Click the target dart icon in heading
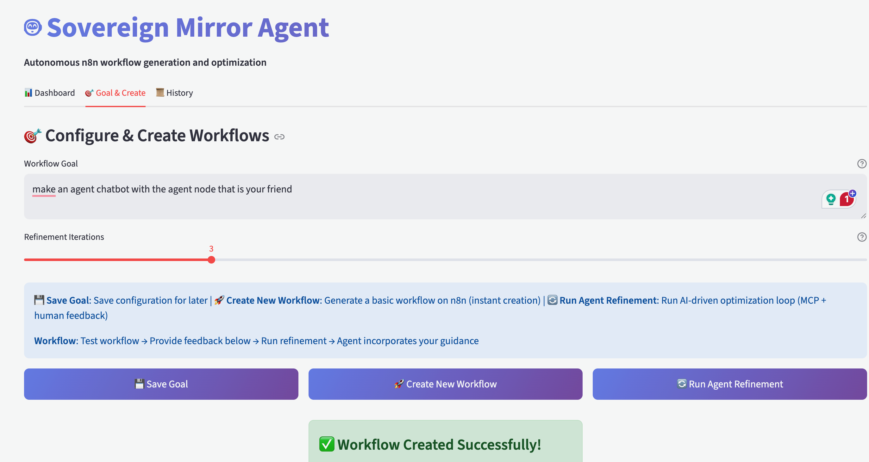 tap(32, 136)
